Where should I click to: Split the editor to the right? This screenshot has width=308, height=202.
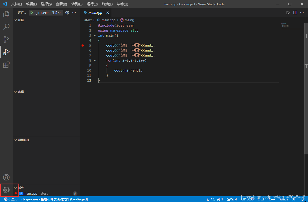[x=295, y=13]
